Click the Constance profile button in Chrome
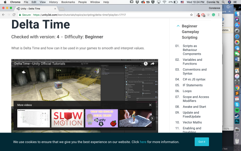241x151 pixels. (x=214, y=8)
